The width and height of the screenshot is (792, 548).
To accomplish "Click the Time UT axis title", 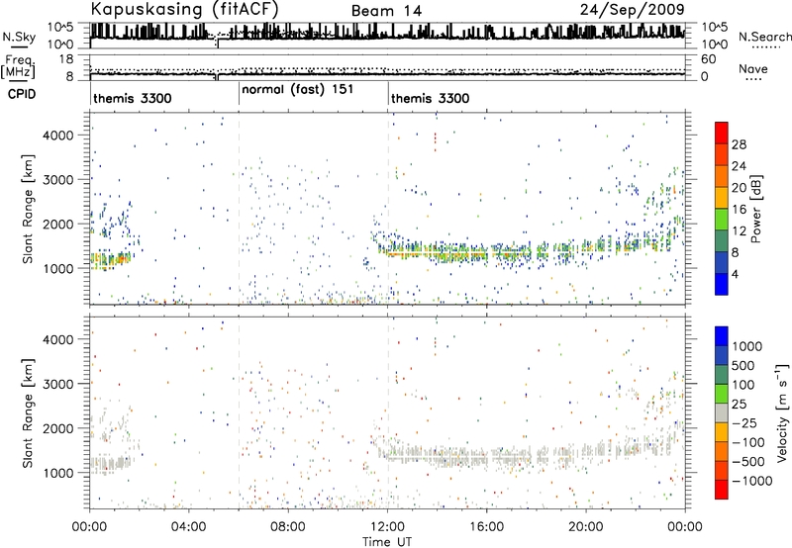I will [387, 541].
